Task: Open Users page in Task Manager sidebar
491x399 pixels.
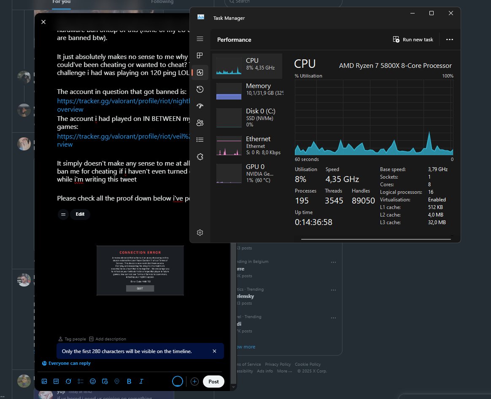Action: click(x=200, y=123)
